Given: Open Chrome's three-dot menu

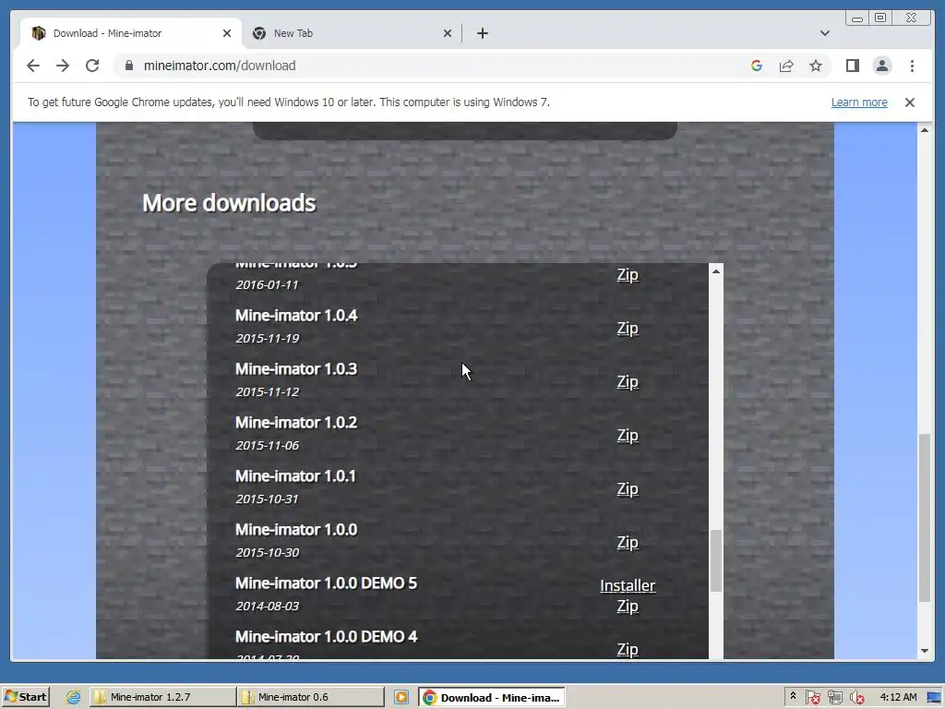Looking at the screenshot, I should (x=912, y=66).
